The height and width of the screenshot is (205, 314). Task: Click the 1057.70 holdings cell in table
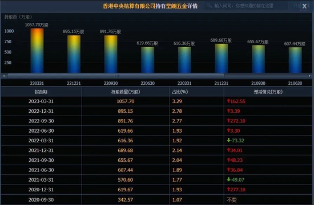coord(126,101)
